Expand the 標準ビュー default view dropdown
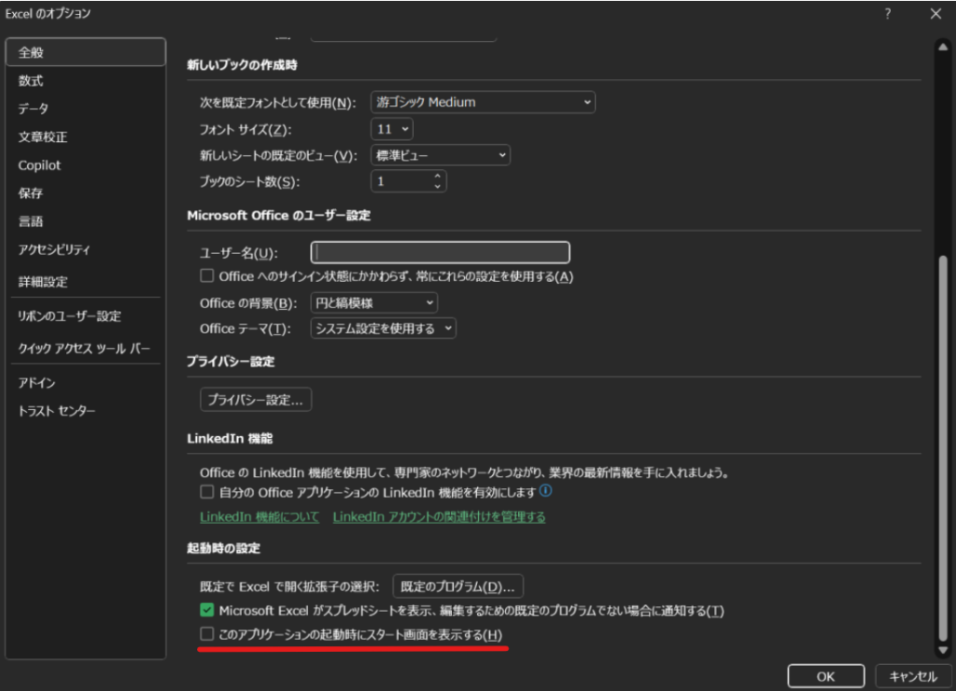 click(x=440, y=155)
